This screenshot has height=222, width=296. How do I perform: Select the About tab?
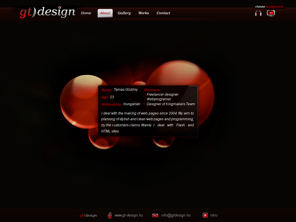click(x=105, y=13)
